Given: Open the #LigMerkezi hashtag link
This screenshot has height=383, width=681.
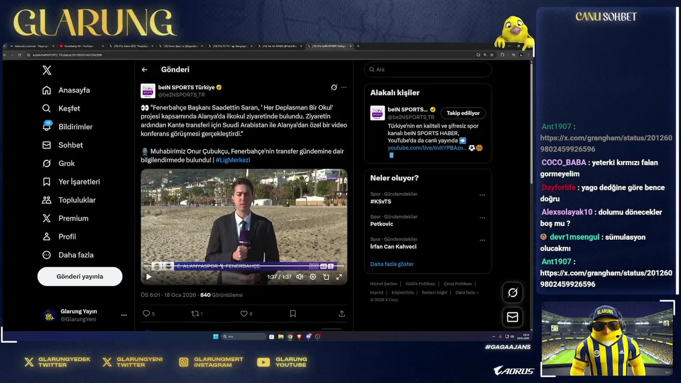Looking at the screenshot, I should pos(232,160).
